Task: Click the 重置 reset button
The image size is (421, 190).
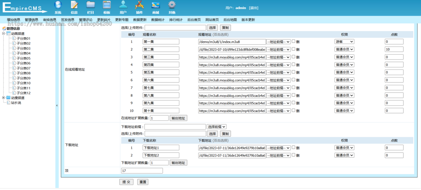Action: click(142, 182)
